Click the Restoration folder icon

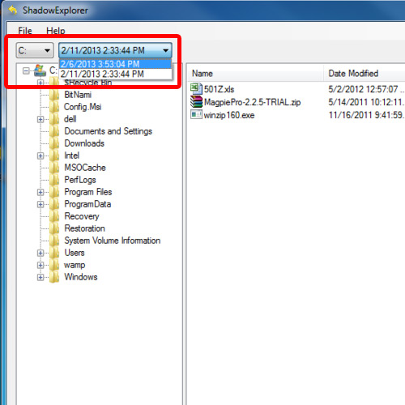click(54, 228)
